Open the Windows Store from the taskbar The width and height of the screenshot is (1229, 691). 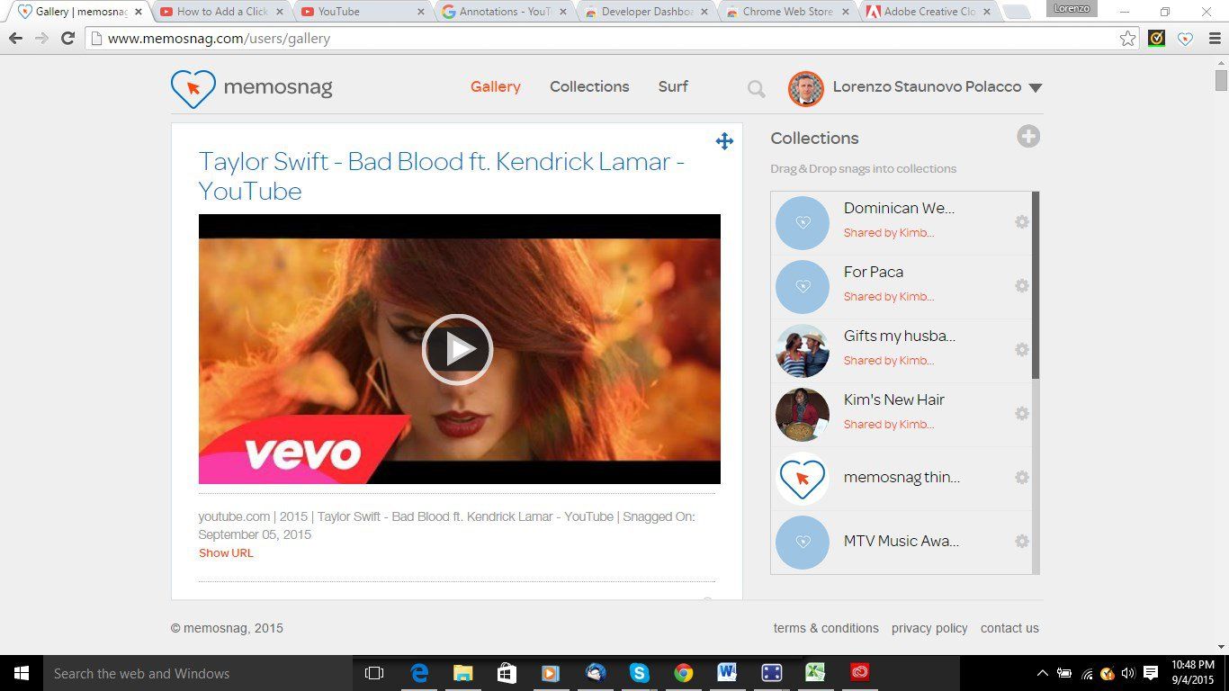pyautogui.click(x=507, y=673)
